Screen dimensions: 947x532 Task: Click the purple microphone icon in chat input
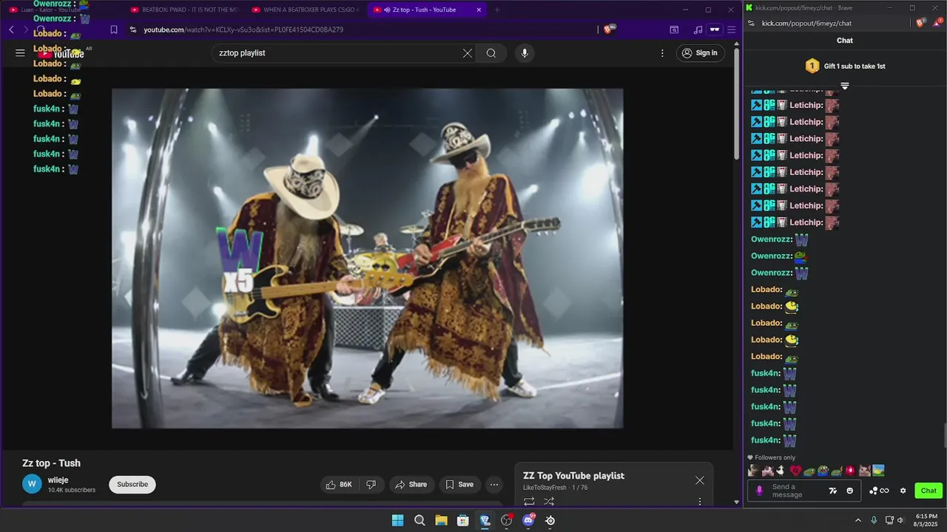759,491
